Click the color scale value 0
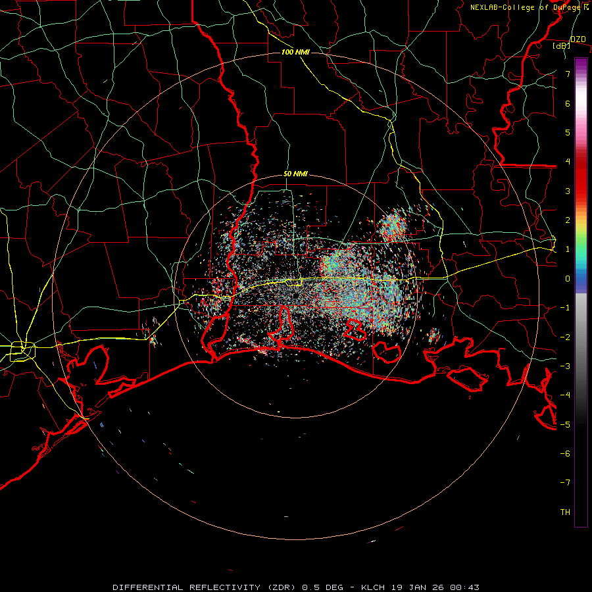Image resolution: width=592 pixels, height=592 pixels. click(x=568, y=279)
